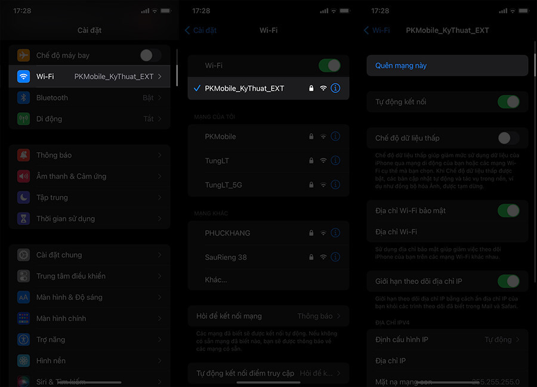Tap info icon of connected PKMobile_KyThuat_EXT

pyautogui.click(x=335, y=88)
